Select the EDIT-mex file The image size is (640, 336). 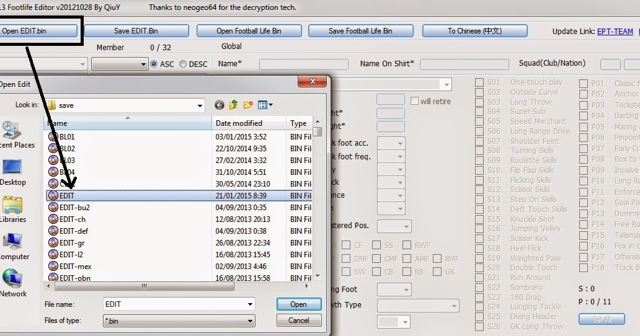[x=70, y=267]
